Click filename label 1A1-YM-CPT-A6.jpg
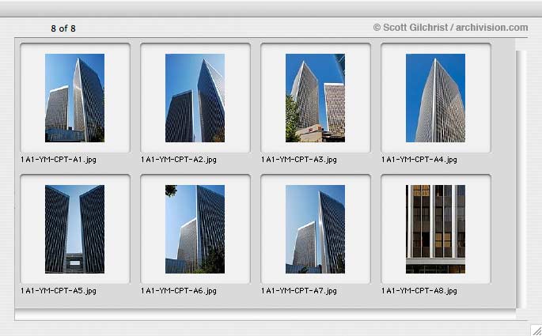Viewport: 542px width, 336px height. tap(179, 291)
